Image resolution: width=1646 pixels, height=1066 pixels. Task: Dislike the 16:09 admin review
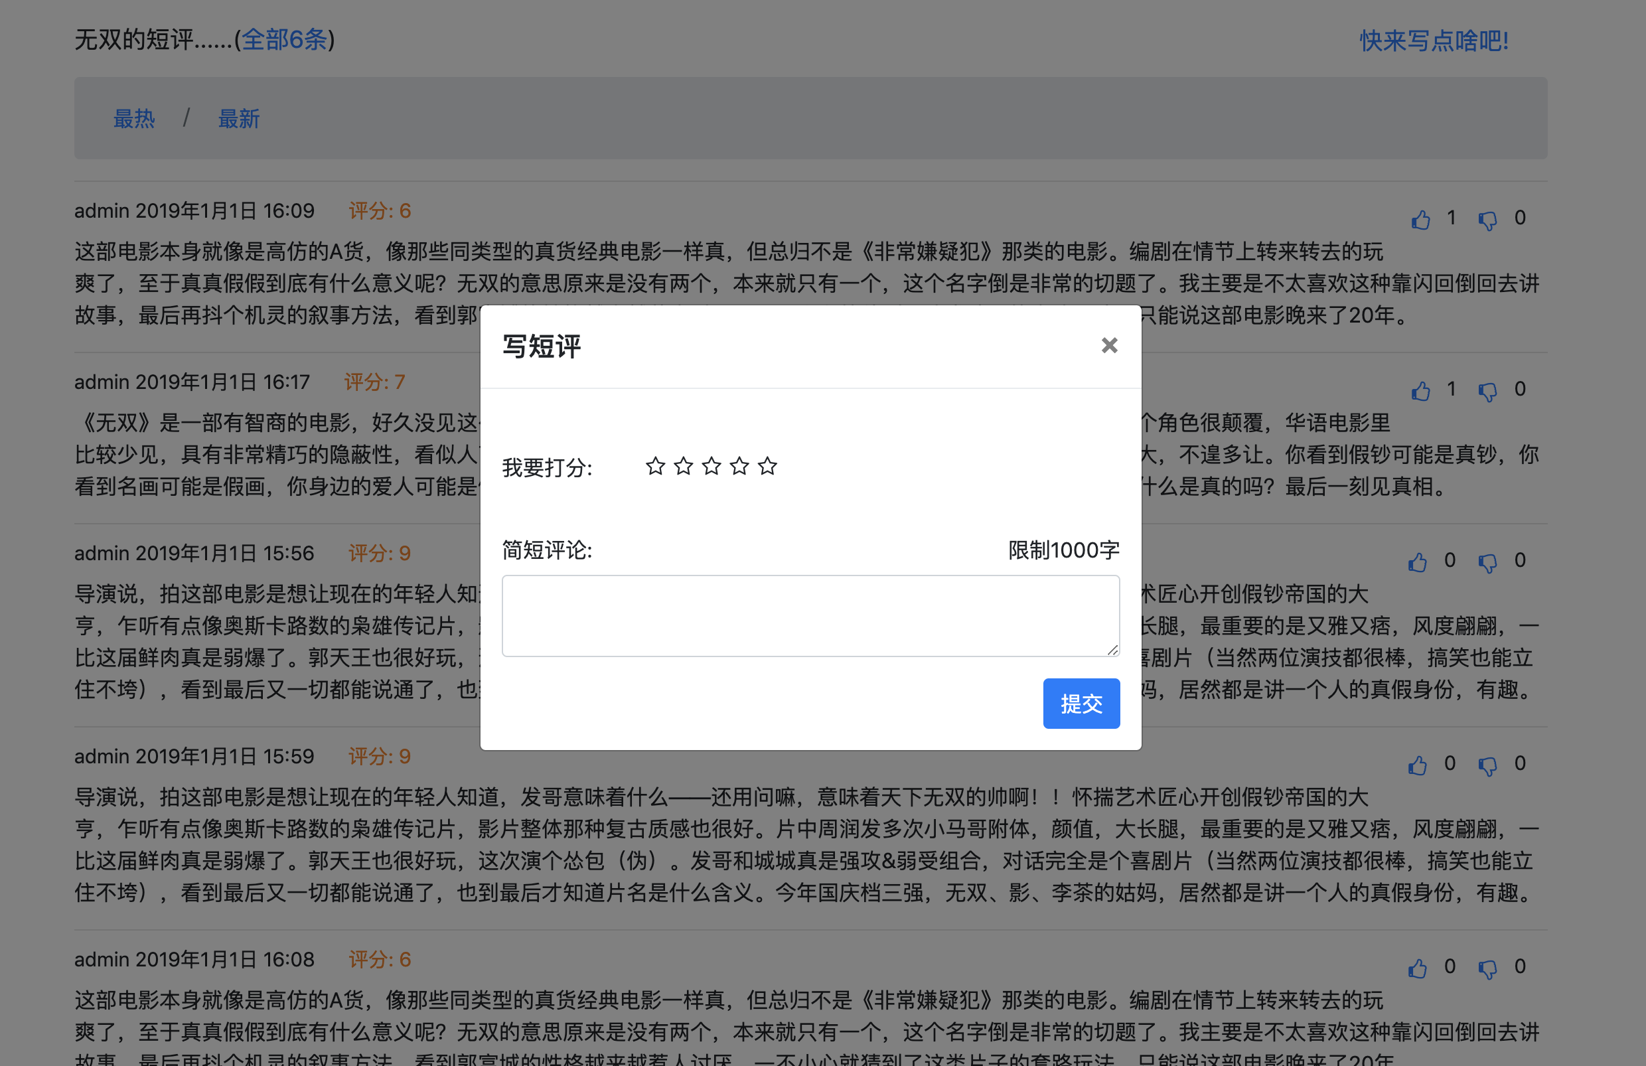pyautogui.click(x=1487, y=220)
